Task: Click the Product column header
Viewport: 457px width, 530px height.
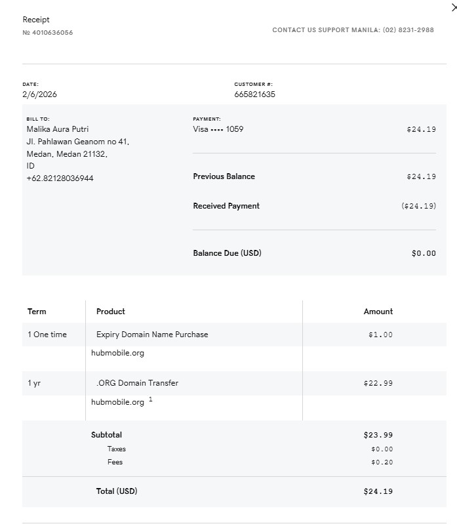Action: click(110, 312)
